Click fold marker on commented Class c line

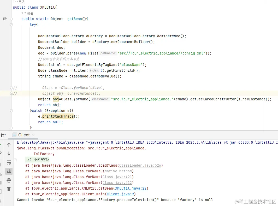[x=11, y=88]
